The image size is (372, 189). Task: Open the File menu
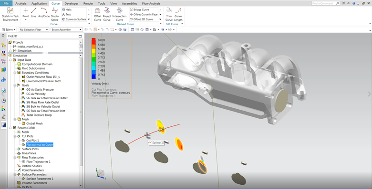click(x=6, y=3)
